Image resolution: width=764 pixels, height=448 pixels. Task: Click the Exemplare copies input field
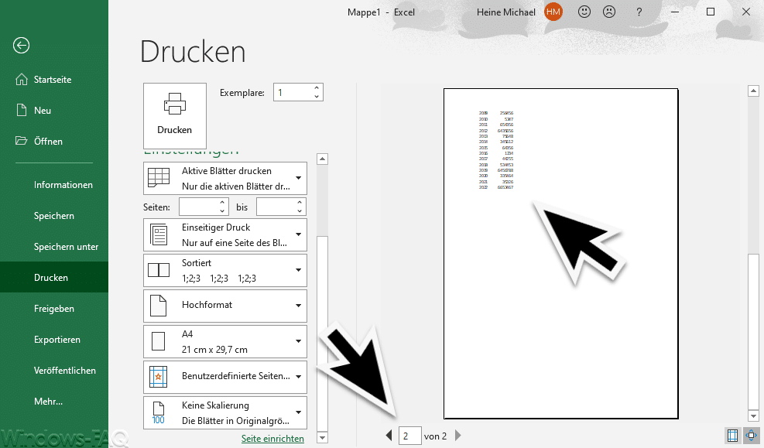point(292,93)
